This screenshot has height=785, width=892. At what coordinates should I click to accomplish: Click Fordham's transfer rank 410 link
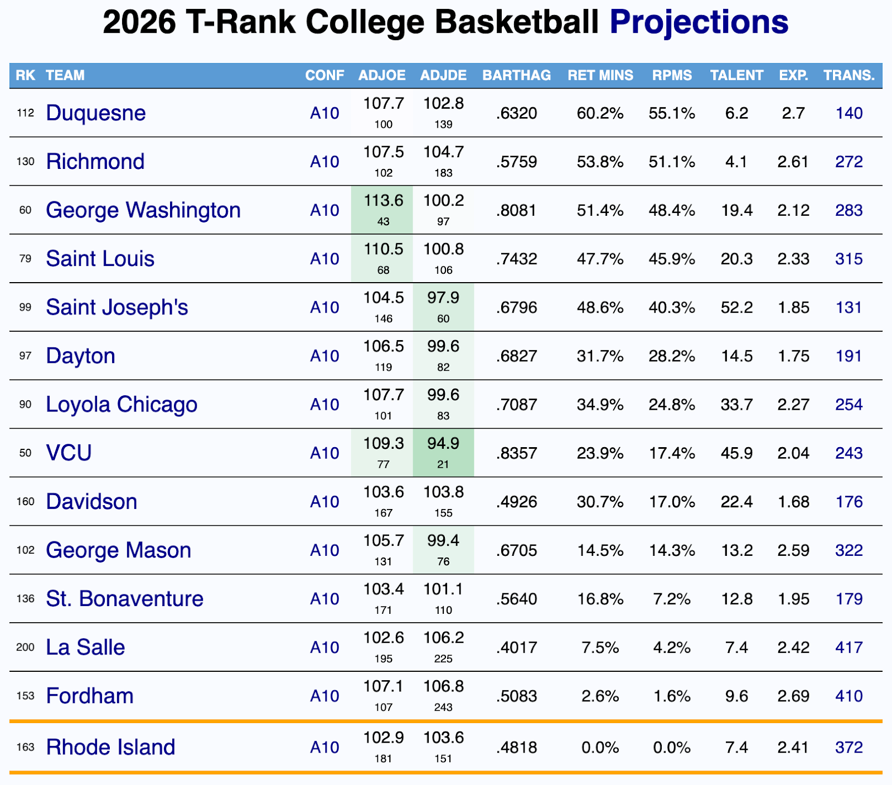pos(849,696)
